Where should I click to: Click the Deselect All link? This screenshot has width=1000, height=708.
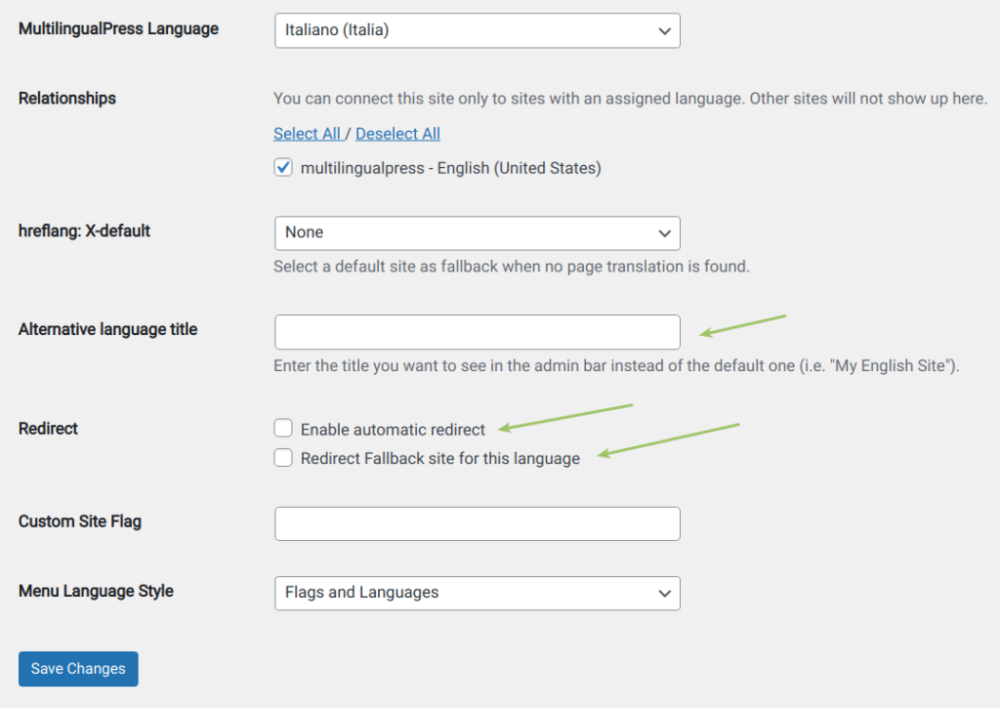tap(397, 133)
